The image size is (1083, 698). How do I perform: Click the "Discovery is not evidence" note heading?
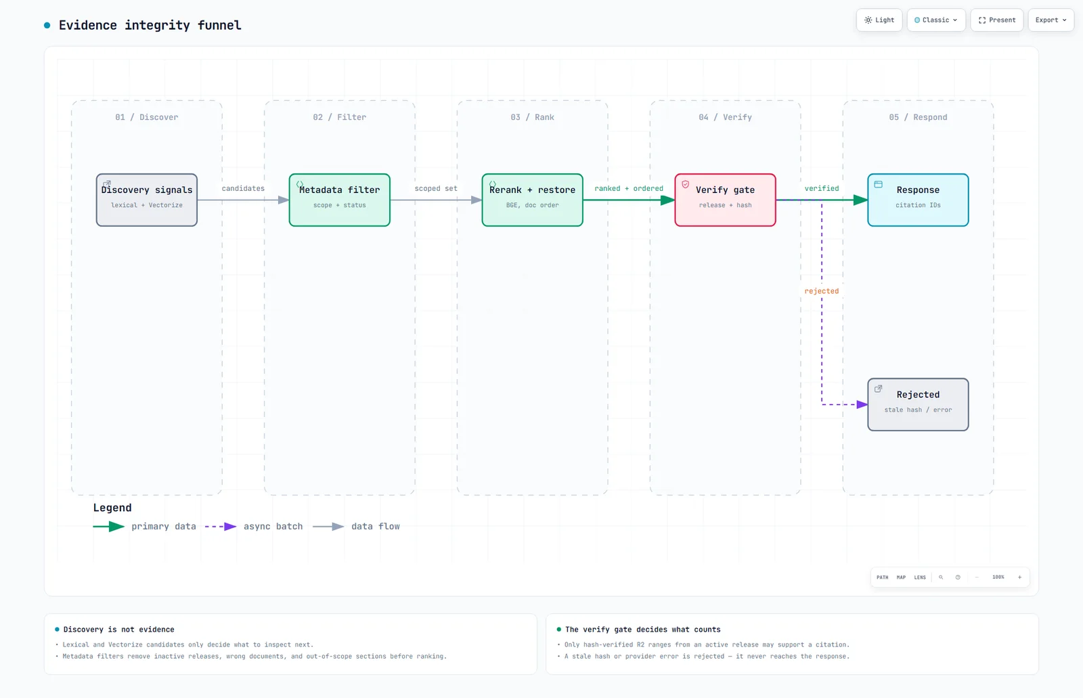(x=119, y=630)
